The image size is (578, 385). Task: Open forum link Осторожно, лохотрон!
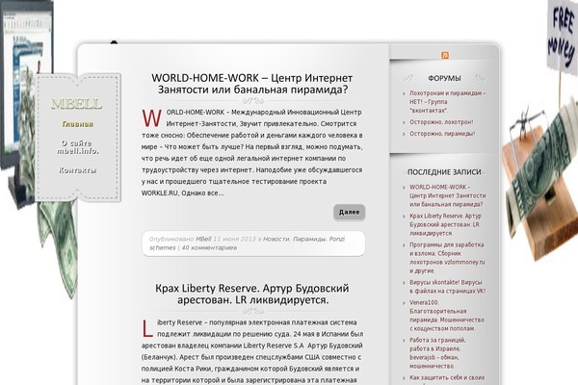coord(441,122)
